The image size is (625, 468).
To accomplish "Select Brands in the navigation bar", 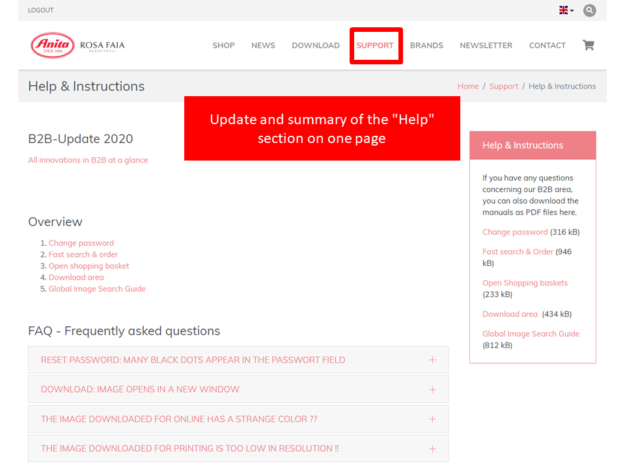I will (426, 45).
